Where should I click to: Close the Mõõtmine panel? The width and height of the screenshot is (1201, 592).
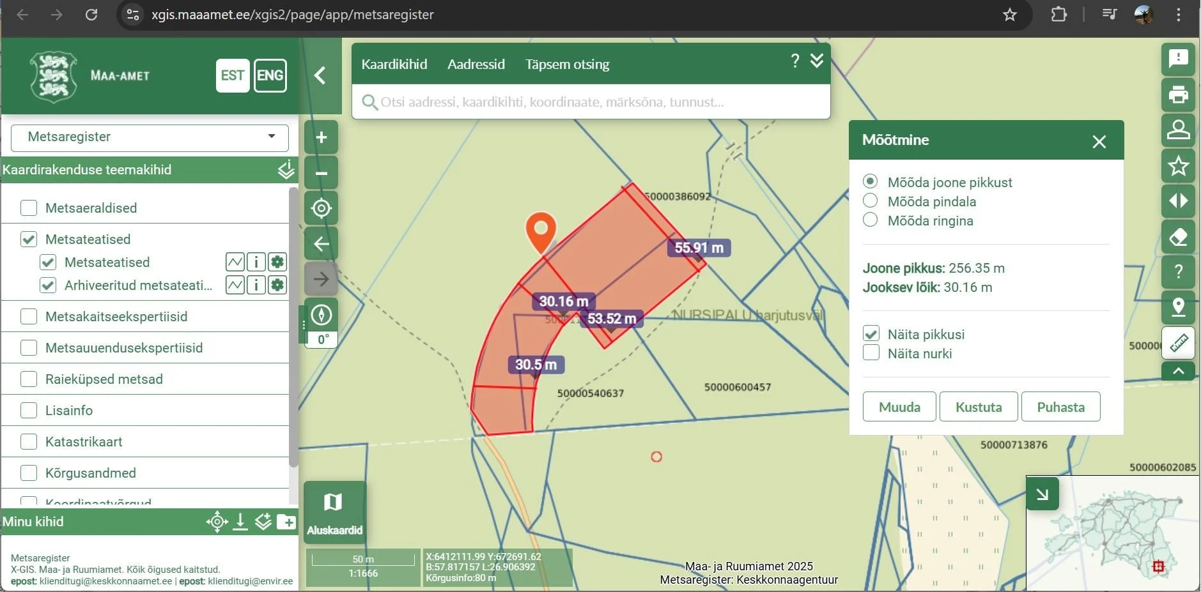[1099, 141]
